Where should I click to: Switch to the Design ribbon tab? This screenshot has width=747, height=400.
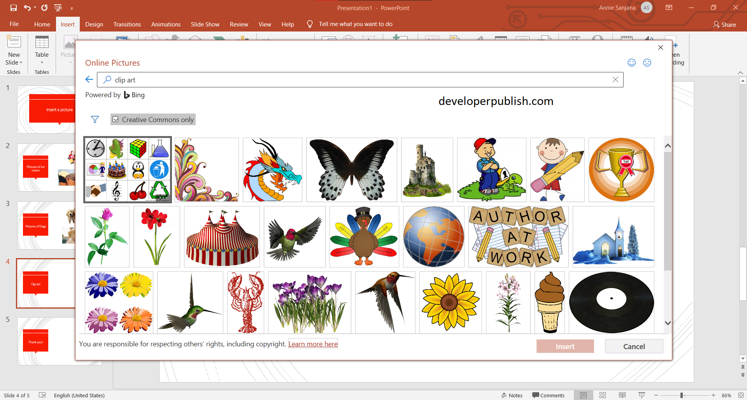coord(94,24)
